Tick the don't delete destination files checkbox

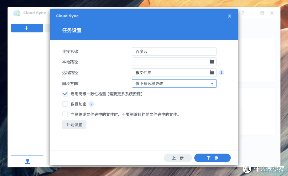[x=65, y=114]
